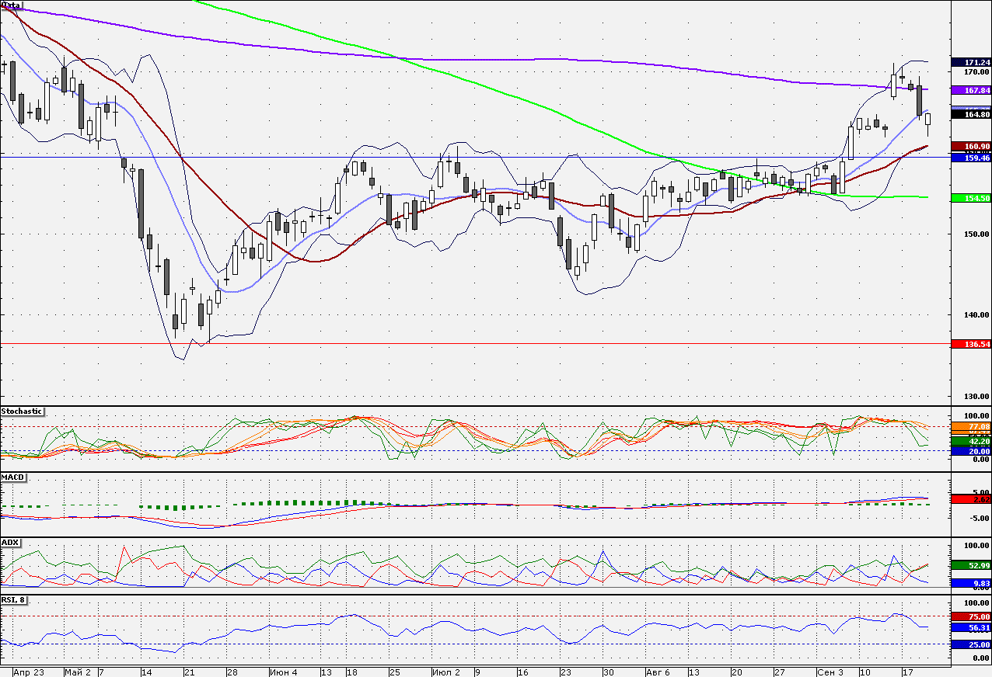Screen dimensions: 992x677
Task: Select the '18' date axis label
Action: point(351,672)
